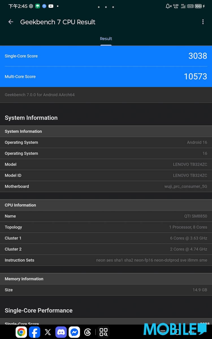Tap the CPU Information header
This screenshot has height=339, width=212.
point(106,205)
